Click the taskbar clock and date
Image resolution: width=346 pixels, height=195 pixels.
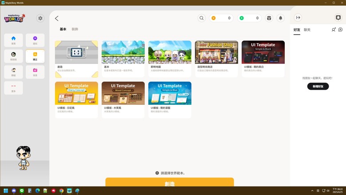[x=338, y=191]
